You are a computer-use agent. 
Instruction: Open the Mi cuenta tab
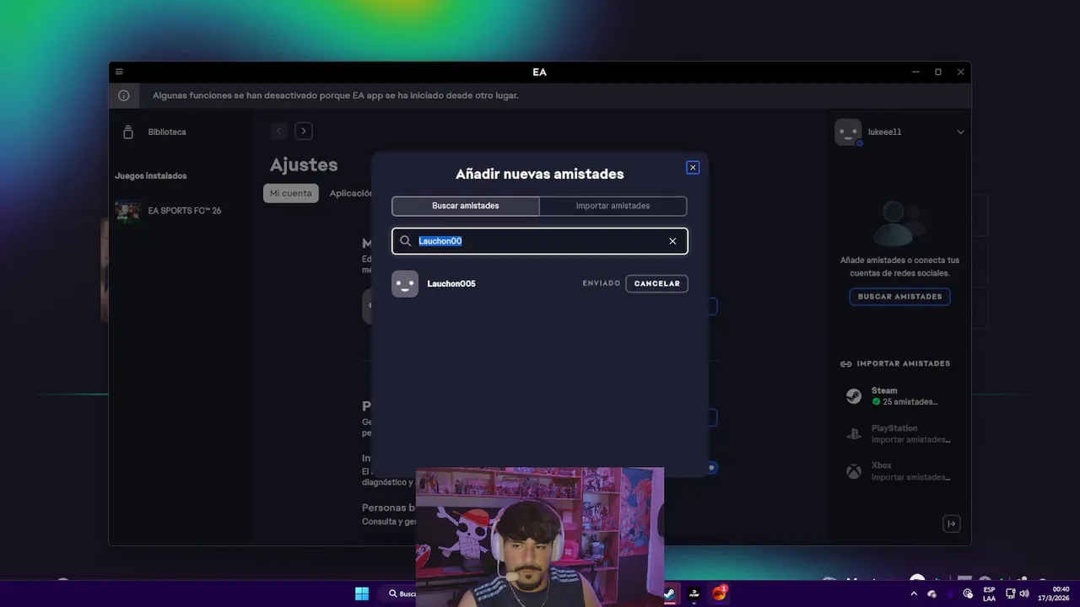[x=291, y=193]
